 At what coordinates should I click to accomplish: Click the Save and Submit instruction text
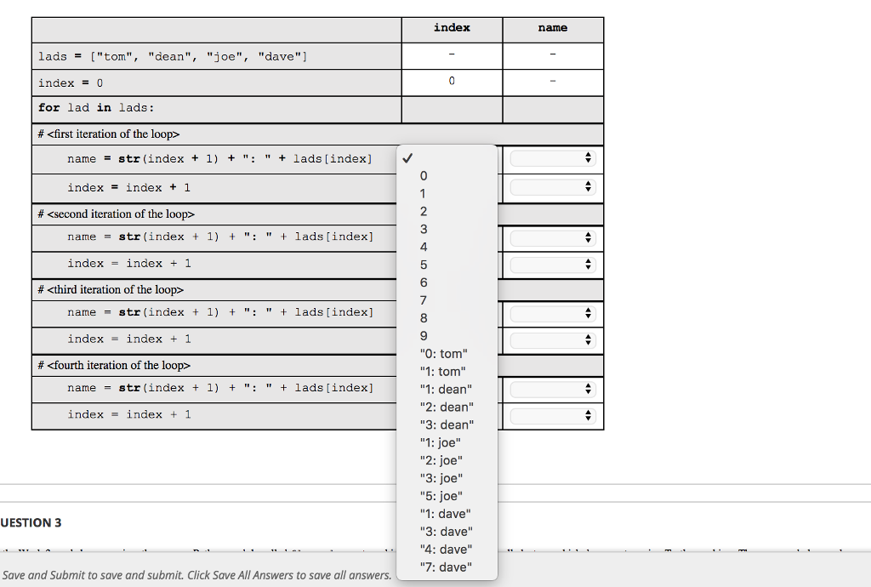pos(196,575)
